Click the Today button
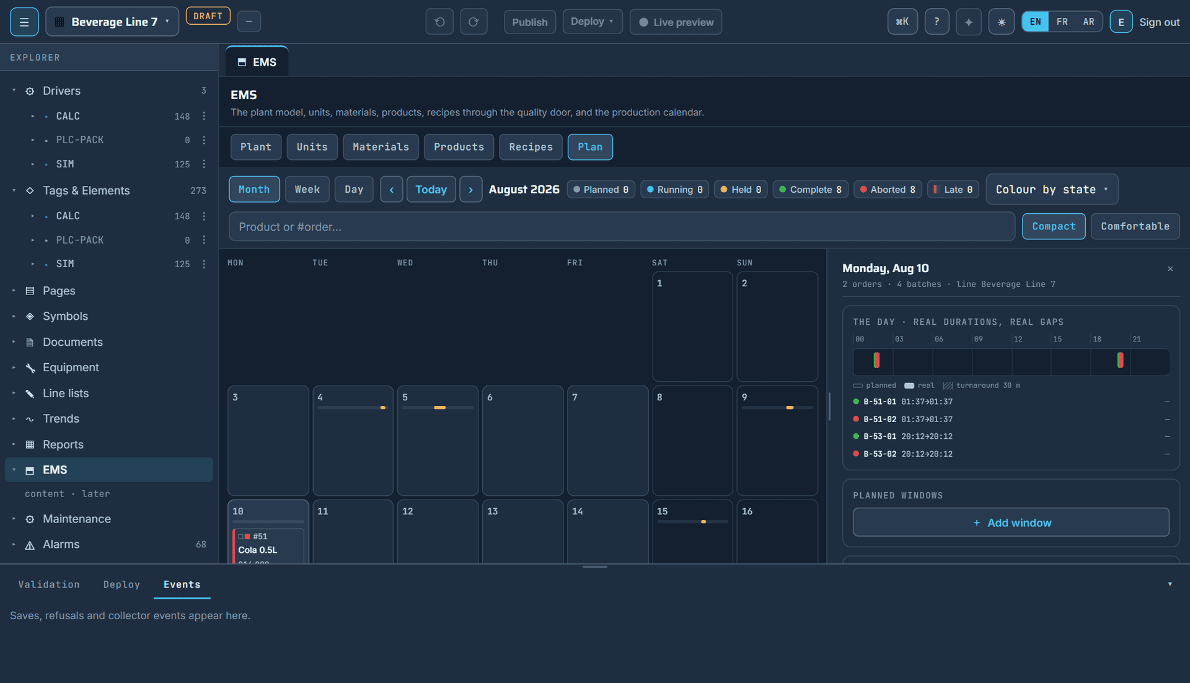The height and width of the screenshot is (683, 1190). [431, 190]
